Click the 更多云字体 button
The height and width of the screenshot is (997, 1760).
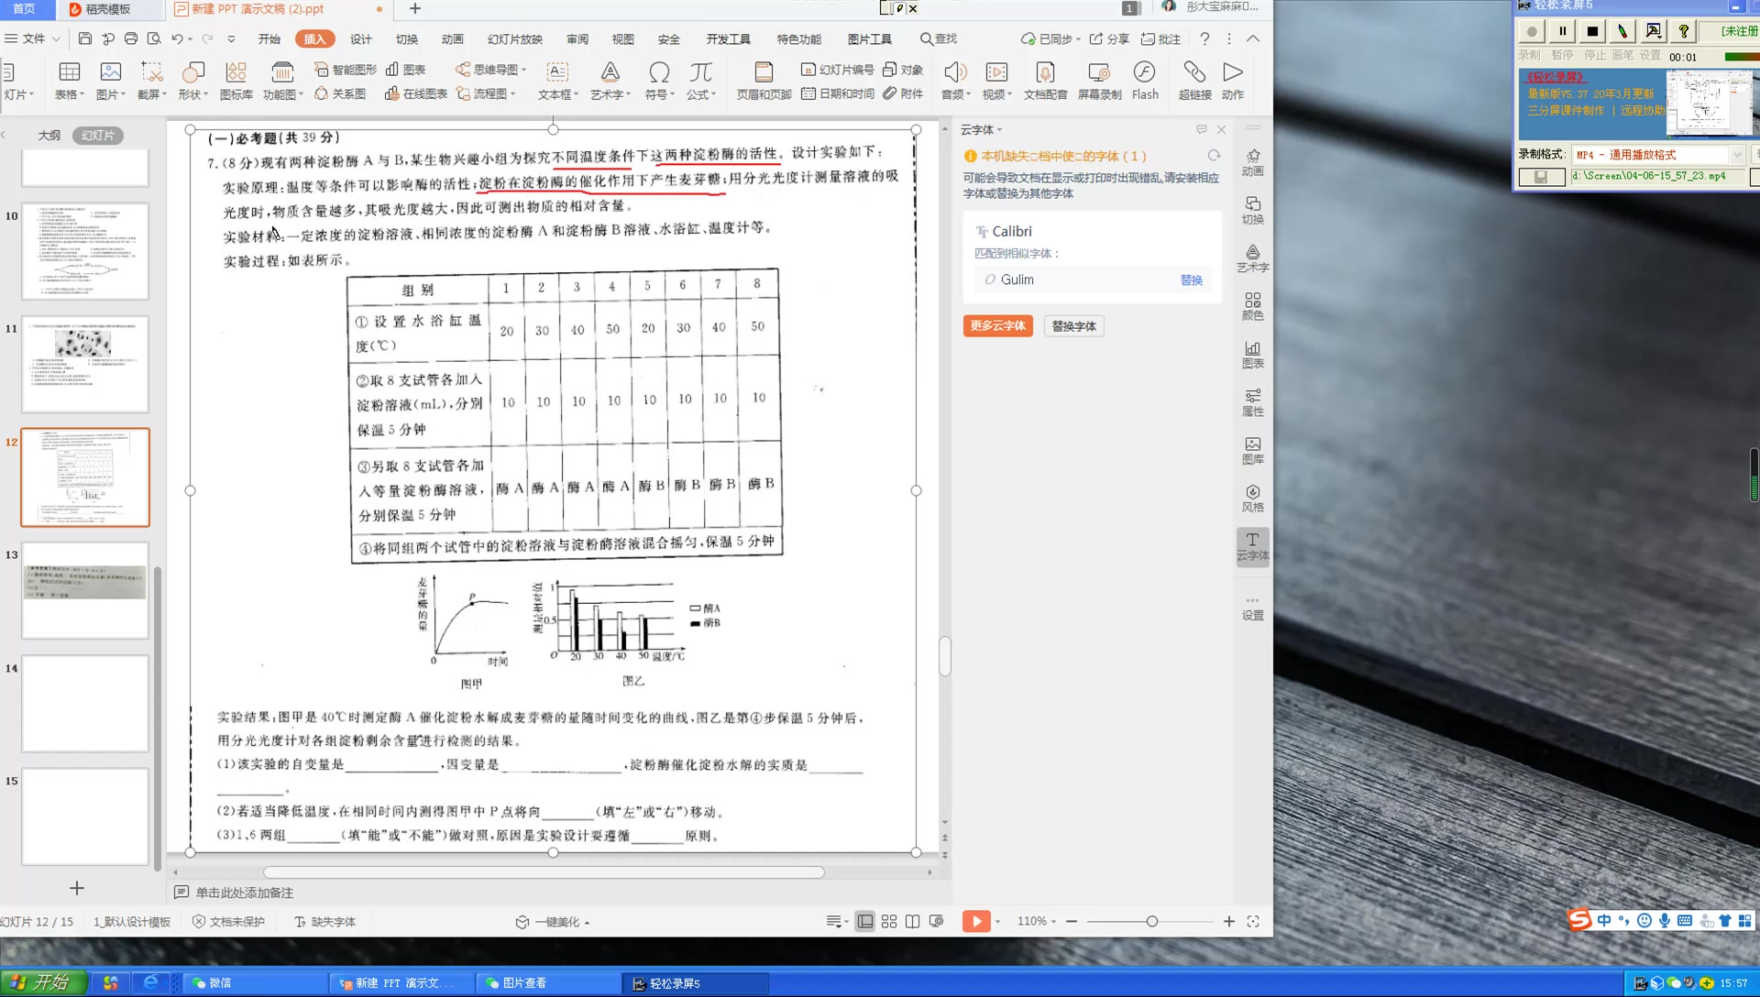pos(996,325)
